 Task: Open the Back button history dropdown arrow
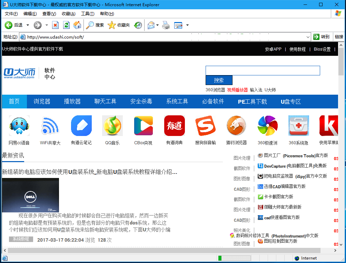pos(28,25)
